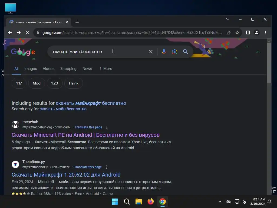
Task: View site information lock icon
Action: (x=38, y=32)
